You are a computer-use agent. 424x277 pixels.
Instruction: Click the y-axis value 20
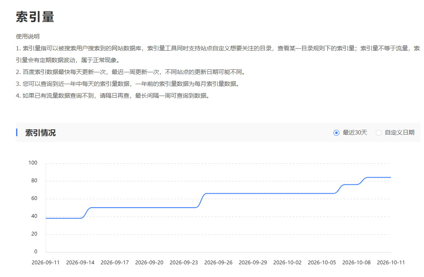pos(34,234)
